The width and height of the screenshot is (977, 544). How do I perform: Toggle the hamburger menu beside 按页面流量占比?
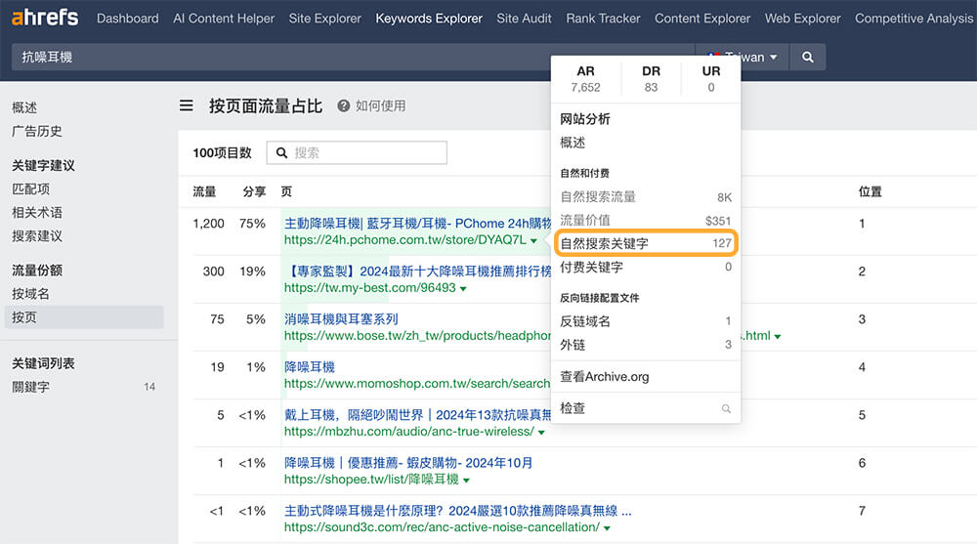pyautogui.click(x=187, y=105)
